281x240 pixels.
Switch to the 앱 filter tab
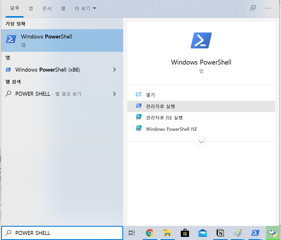coord(31,8)
